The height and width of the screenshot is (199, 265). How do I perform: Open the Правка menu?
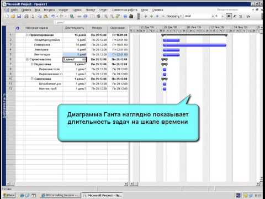click(26, 10)
